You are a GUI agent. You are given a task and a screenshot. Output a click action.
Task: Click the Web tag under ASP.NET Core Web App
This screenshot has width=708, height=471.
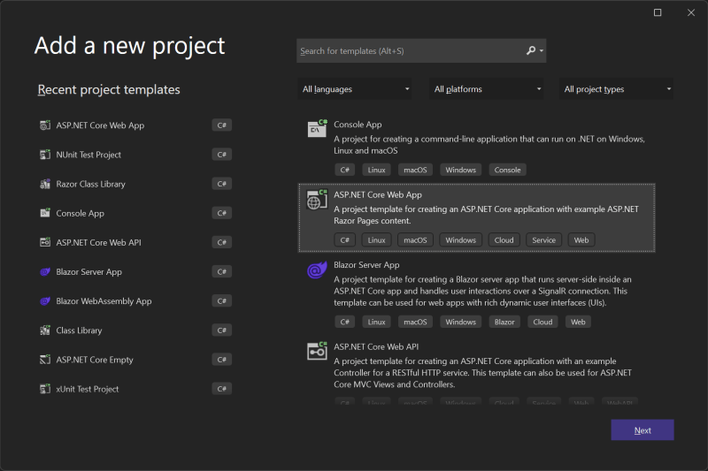click(x=581, y=240)
